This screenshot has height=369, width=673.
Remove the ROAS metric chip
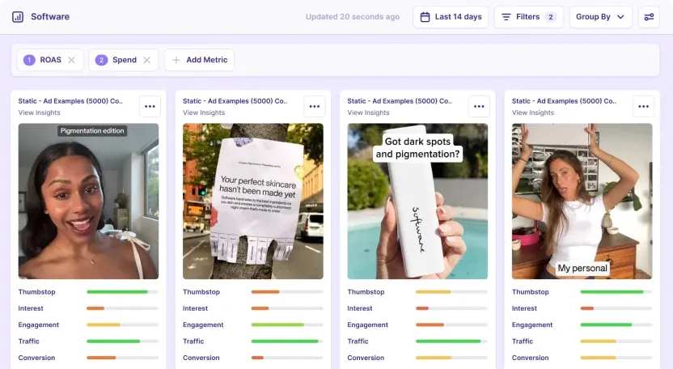(x=71, y=60)
